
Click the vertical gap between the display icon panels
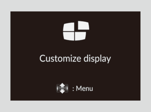75,36
